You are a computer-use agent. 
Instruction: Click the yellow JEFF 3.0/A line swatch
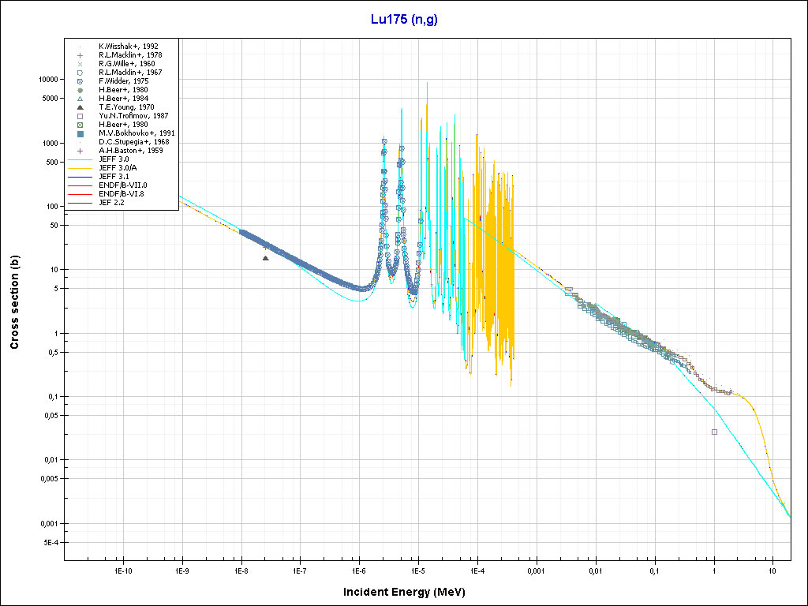point(80,168)
